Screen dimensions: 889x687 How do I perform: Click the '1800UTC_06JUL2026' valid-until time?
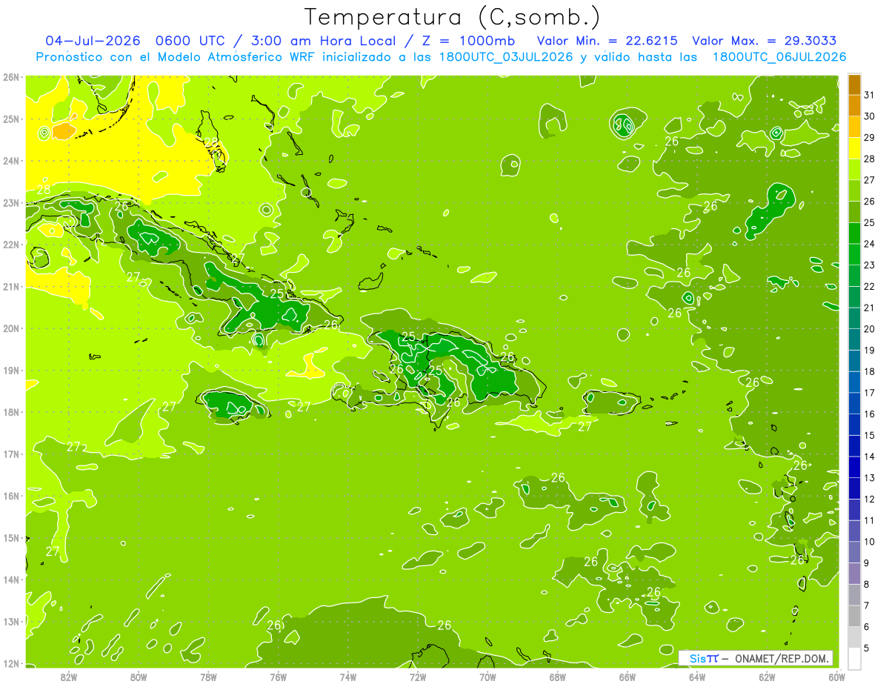pos(779,57)
